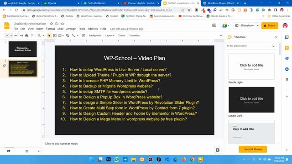
Task: Click the Import theme button
Action: coord(253,149)
